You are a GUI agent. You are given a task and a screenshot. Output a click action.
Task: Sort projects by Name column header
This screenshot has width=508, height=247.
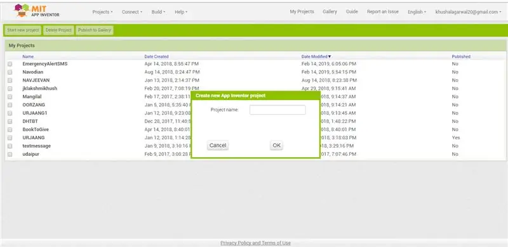click(28, 56)
